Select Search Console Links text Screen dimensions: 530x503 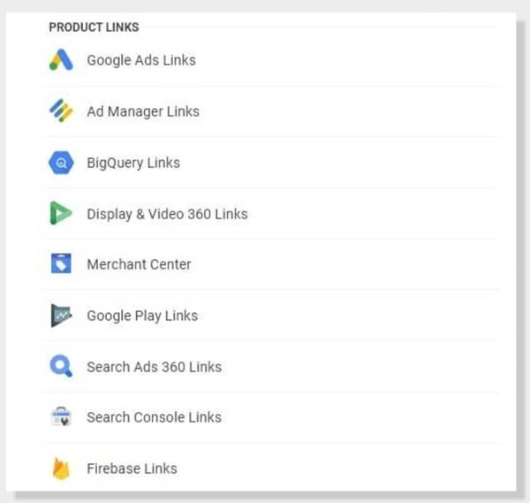click(x=154, y=417)
